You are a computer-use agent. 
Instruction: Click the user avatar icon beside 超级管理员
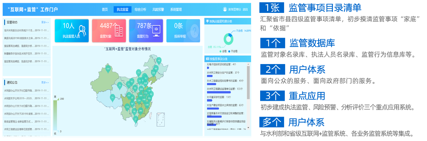(225, 9)
